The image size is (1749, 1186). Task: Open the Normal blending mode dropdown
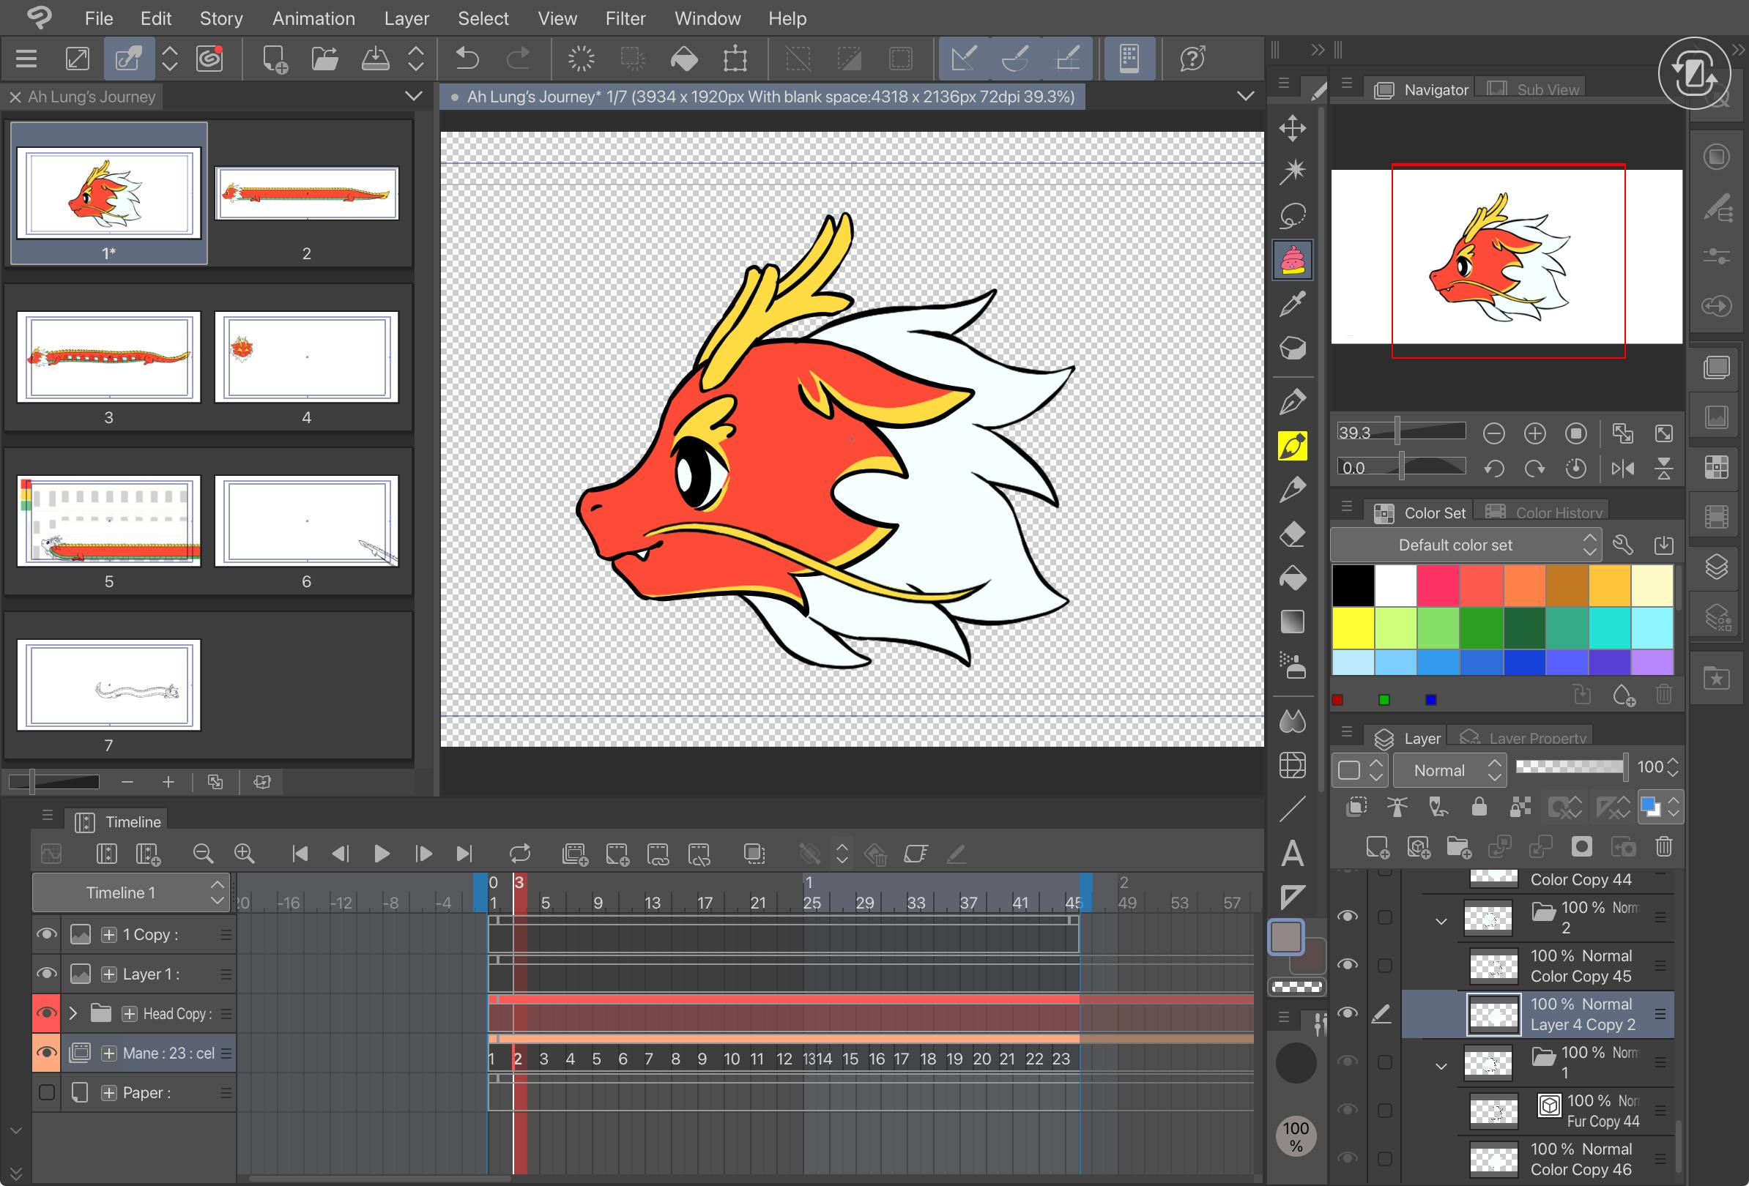coord(1449,770)
